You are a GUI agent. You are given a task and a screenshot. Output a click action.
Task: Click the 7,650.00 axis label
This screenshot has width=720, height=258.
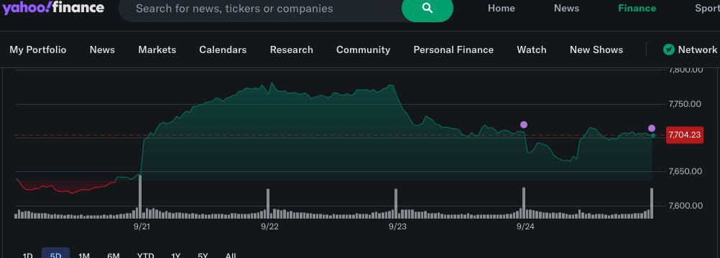point(685,171)
